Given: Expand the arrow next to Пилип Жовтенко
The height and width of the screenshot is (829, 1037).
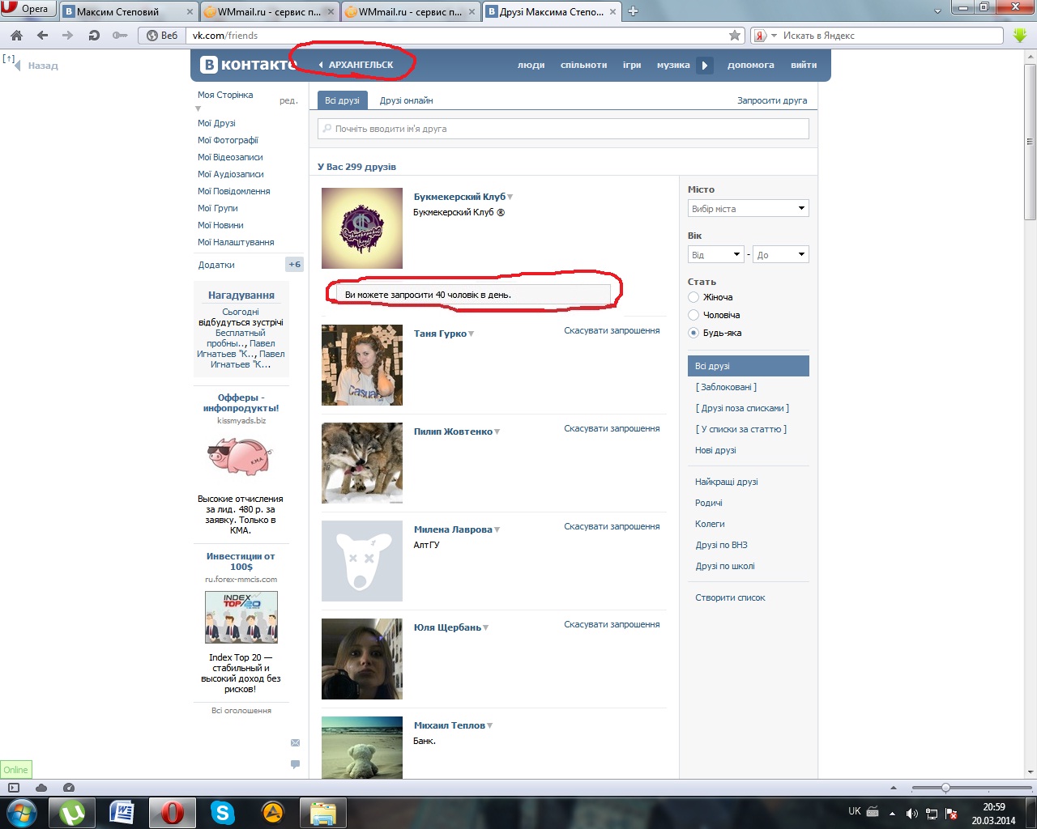Looking at the screenshot, I should click(497, 432).
